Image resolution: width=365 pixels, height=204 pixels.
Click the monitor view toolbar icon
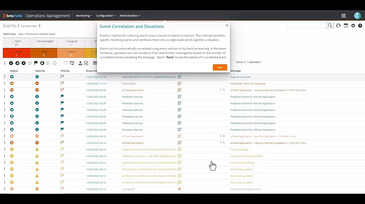tap(72, 63)
